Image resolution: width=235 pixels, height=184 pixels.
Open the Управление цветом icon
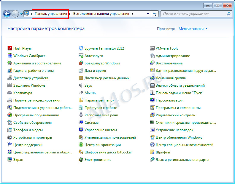(81, 130)
